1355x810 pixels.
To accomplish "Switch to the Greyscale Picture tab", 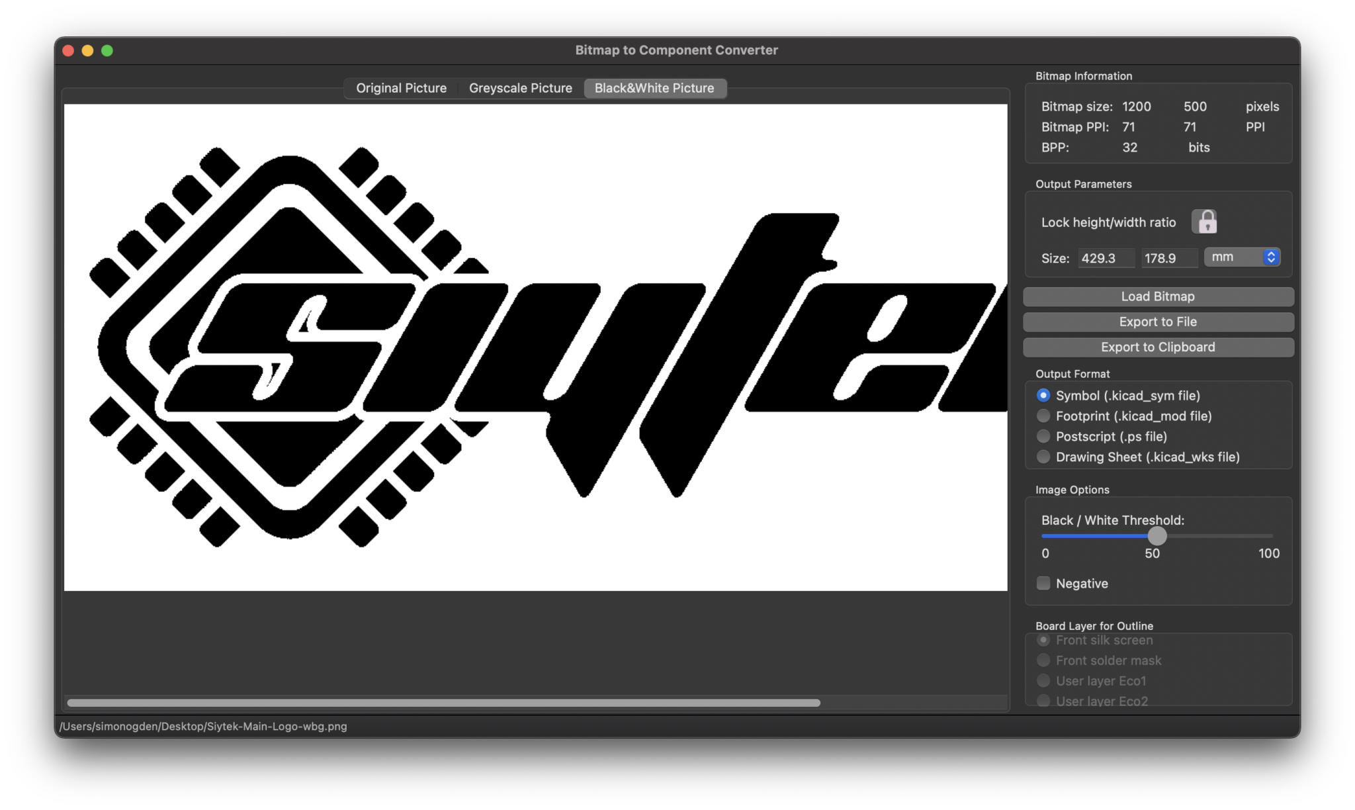I will [520, 87].
